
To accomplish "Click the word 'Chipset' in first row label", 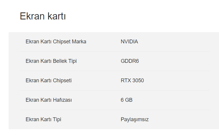I will (x=61, y=42).
